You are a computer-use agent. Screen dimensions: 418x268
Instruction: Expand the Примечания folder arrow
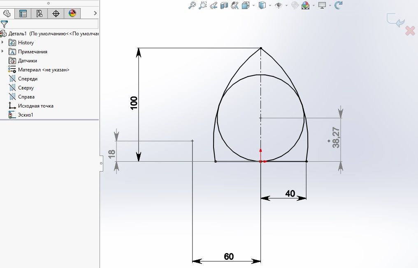coord(2,52)
